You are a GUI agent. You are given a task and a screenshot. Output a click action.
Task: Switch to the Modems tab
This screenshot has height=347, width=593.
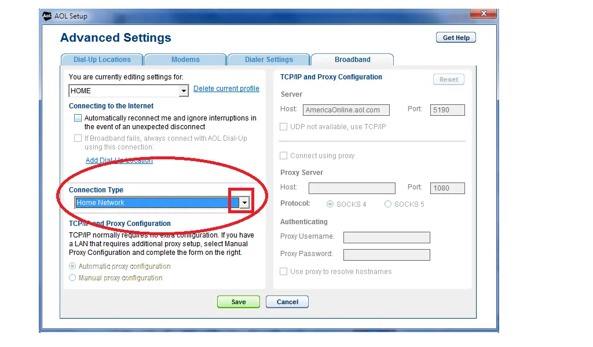click(x=185, y=60)
